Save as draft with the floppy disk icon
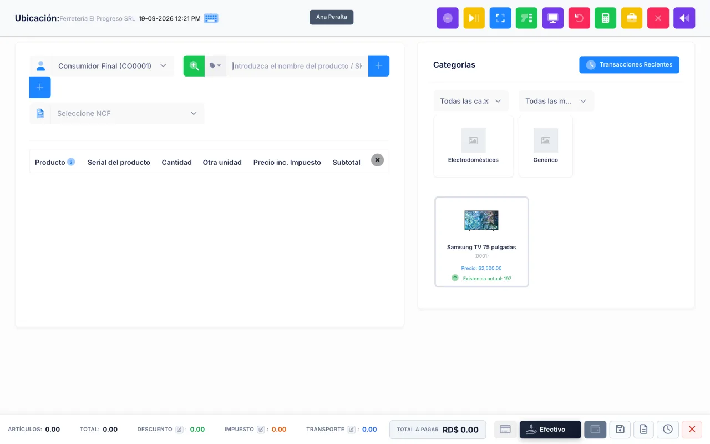This screenshot has width=710, height=444. [x=620, y=429]
